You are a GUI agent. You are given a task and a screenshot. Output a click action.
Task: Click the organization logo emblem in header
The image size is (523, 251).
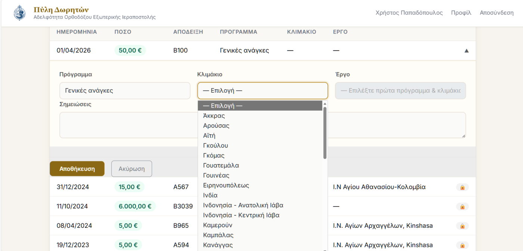coord(19,13)
